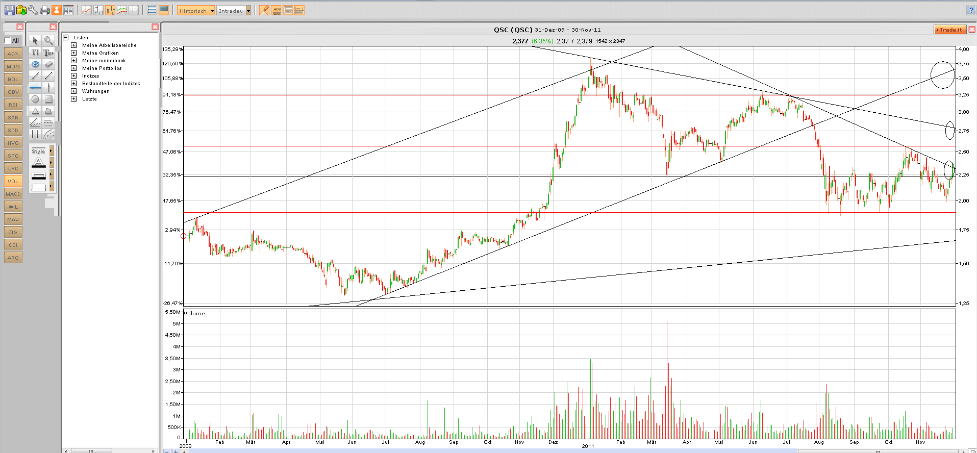Collapse the Listen tree root

tap(65, 37)
